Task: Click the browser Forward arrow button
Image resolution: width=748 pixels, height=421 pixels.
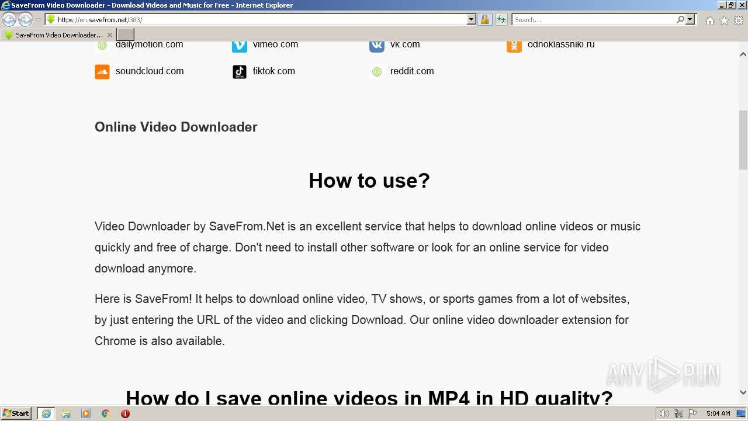Action: [x=25, y=20]
